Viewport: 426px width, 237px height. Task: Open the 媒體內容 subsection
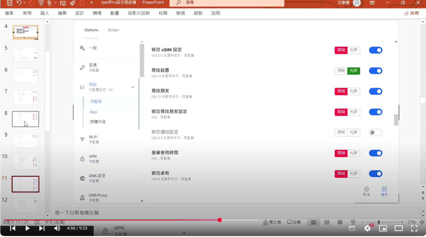coord(98,122)
